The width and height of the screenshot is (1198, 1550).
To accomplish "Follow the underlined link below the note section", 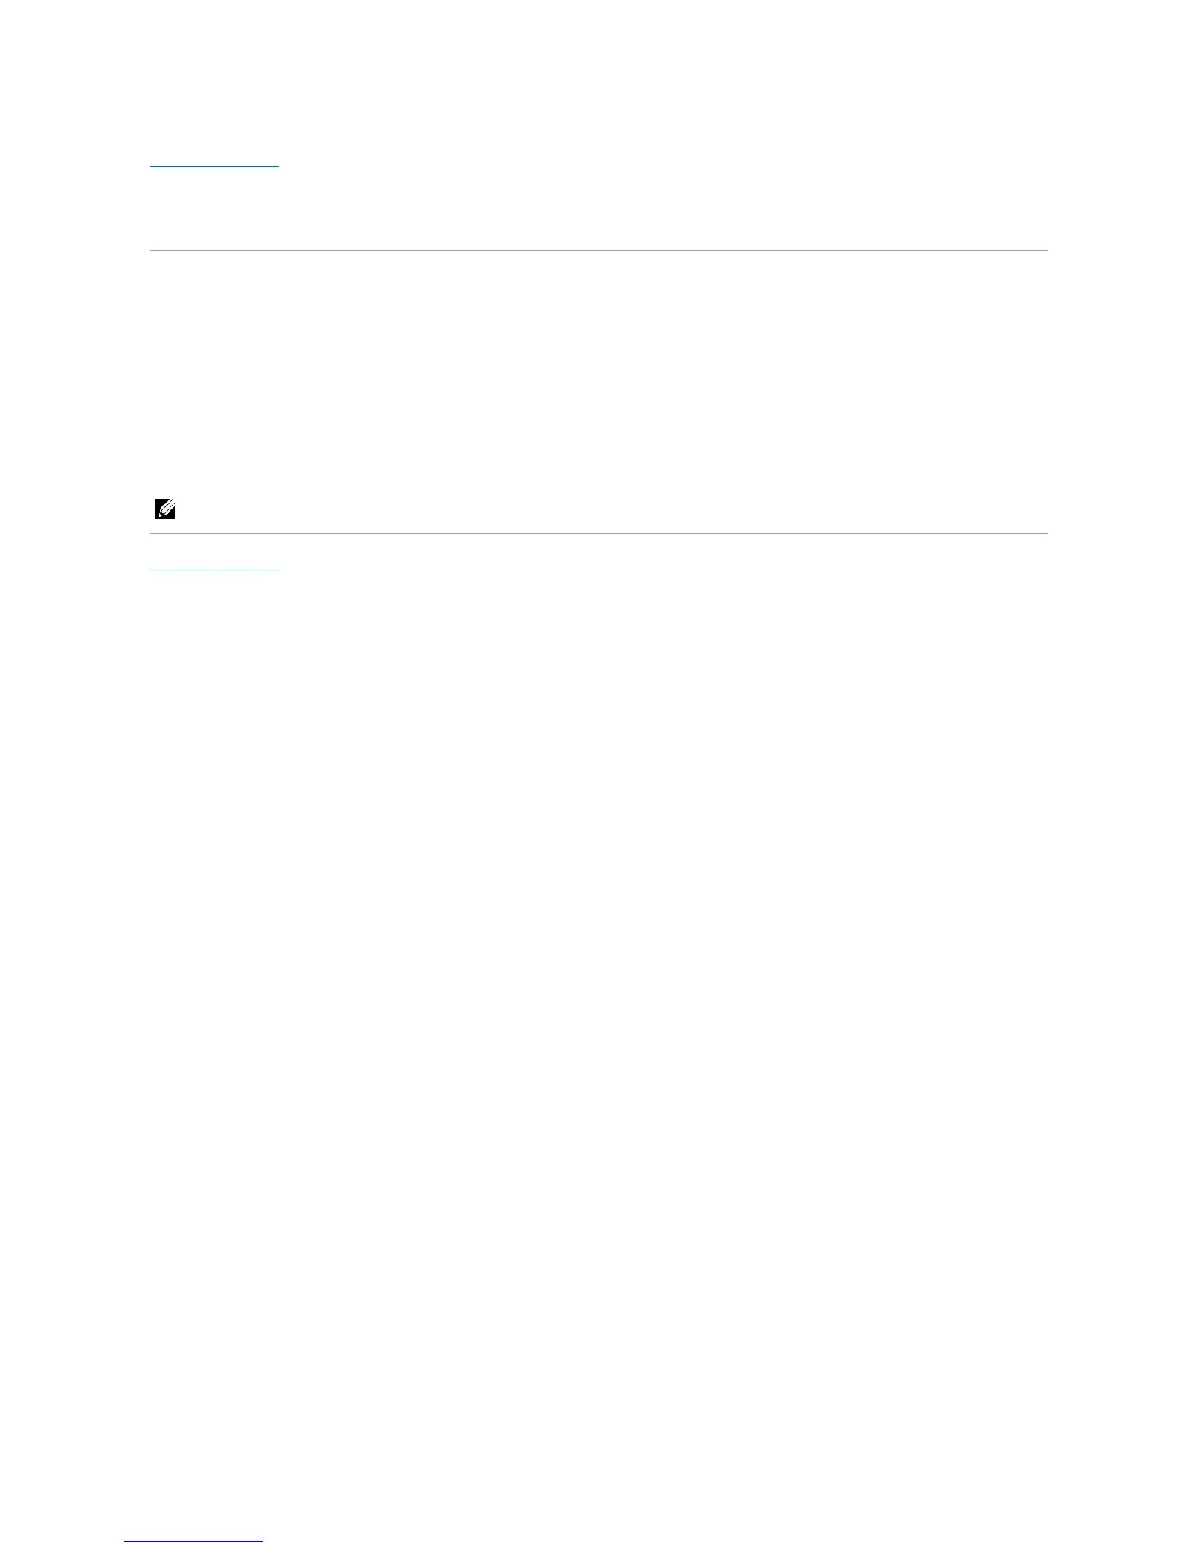I will click(214, 569).
